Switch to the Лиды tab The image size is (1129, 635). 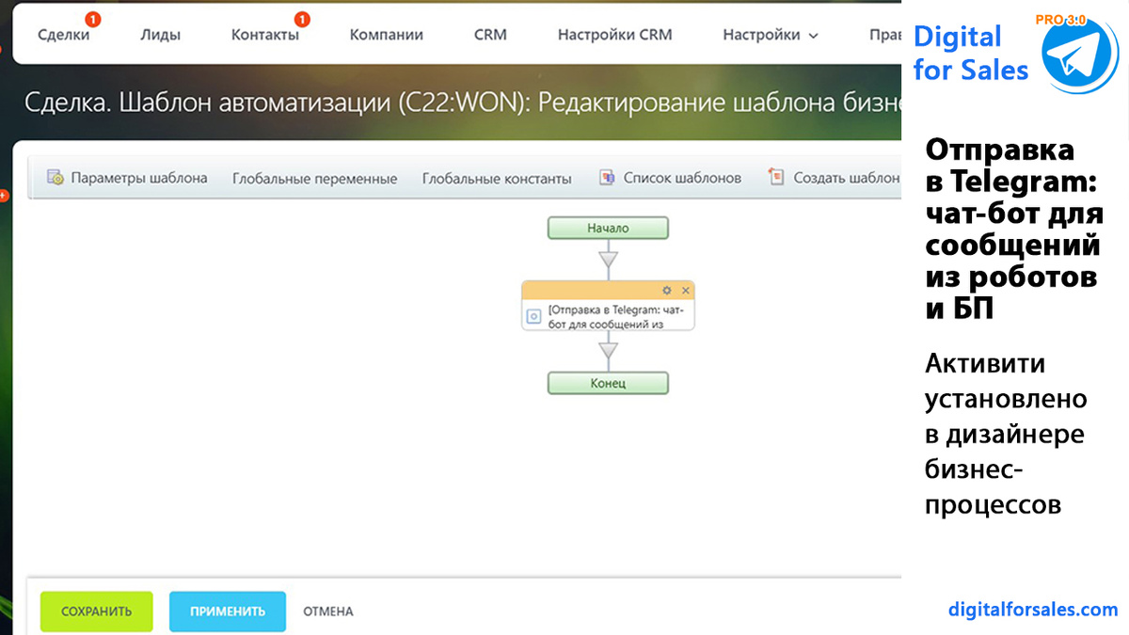160,35
